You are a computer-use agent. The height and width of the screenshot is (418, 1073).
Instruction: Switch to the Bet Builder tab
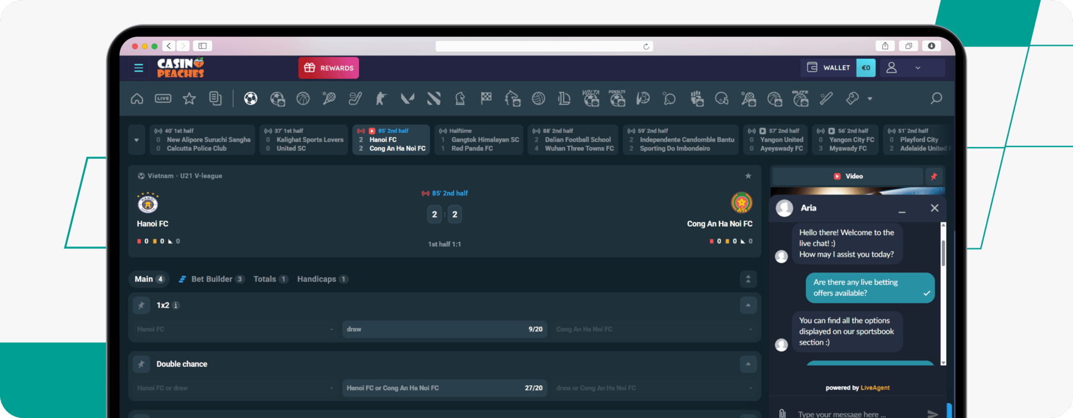(x=211, y=279)
